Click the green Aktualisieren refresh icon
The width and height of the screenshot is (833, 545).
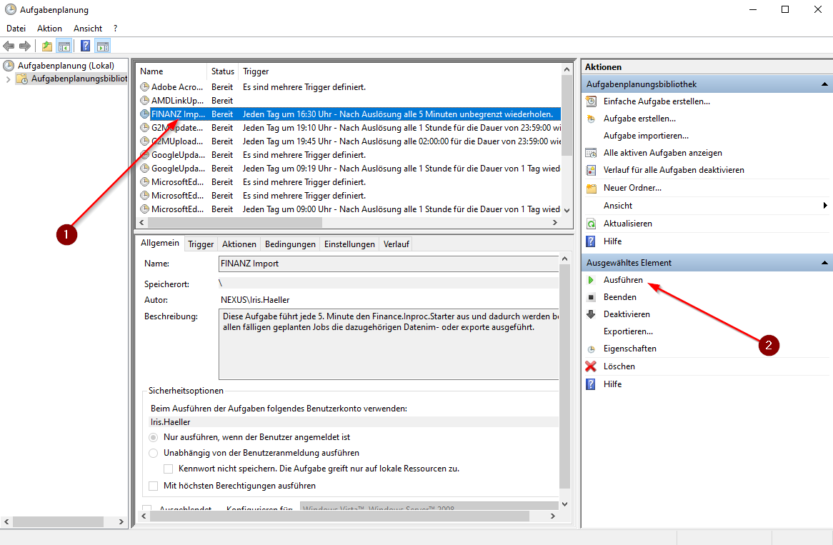pyautogui.click(x=591, y=224)
